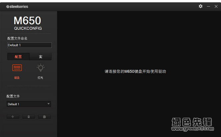
Task: Click the profile button next to trash
Action: tap(44, 117)
